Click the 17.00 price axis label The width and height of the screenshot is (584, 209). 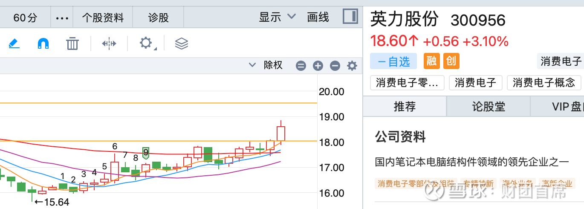tap(331, 168)
